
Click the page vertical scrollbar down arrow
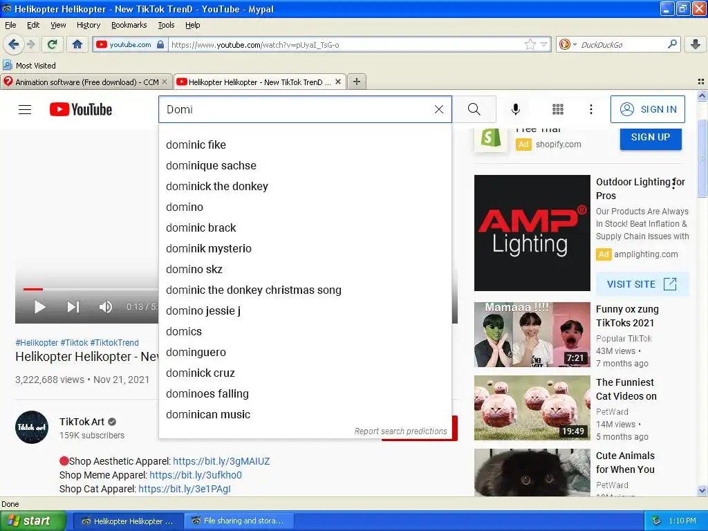coord(702,491)
